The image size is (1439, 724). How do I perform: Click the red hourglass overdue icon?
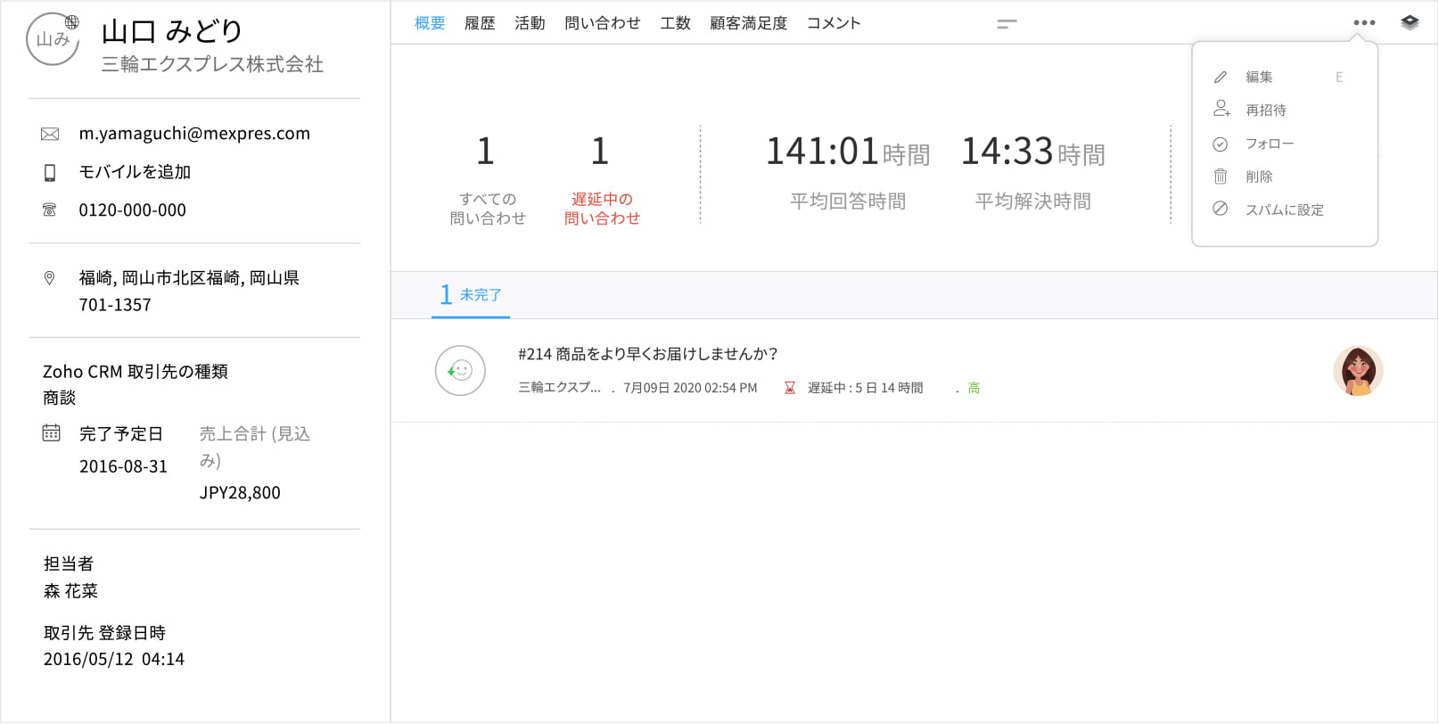(789, 388)
